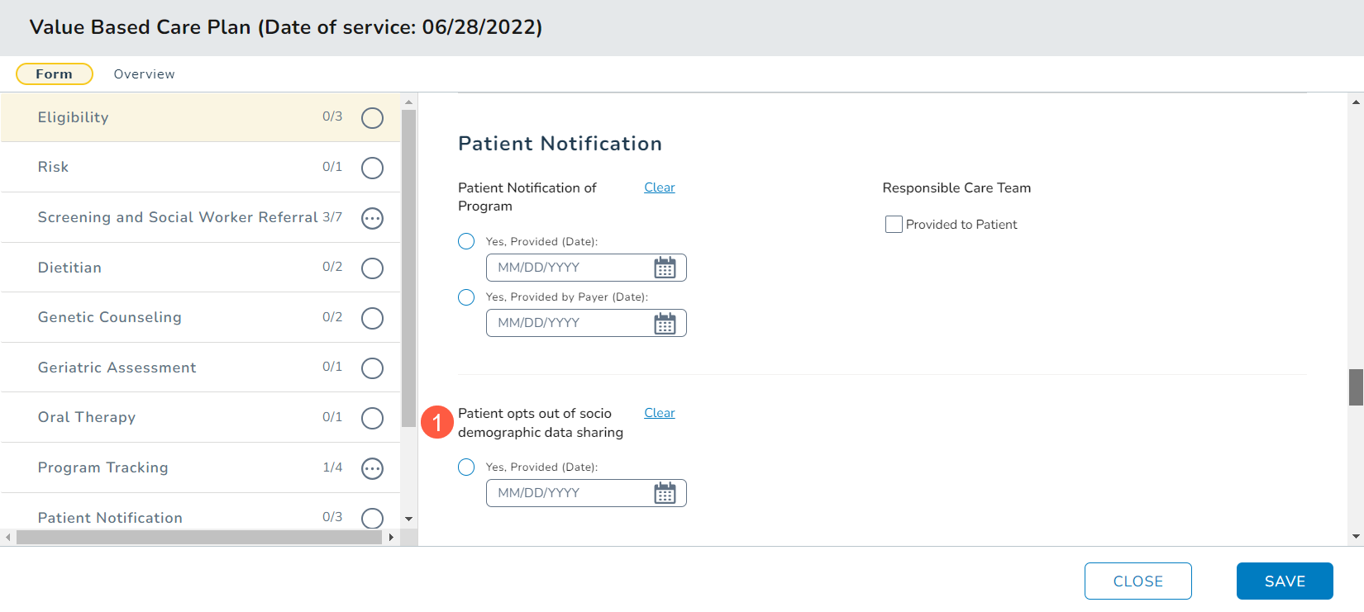Click Eligibility status circle icon

coord(372,118)
